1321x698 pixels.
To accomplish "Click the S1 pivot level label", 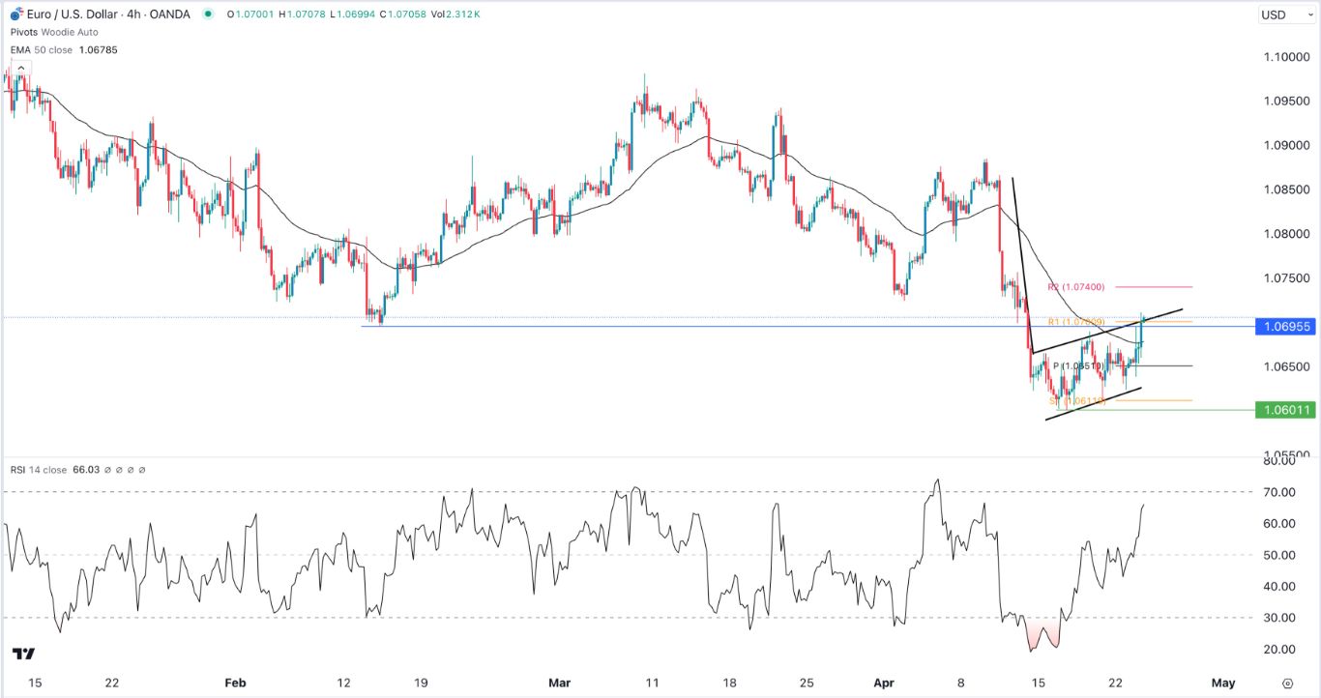I will (x=1077, y=401).
